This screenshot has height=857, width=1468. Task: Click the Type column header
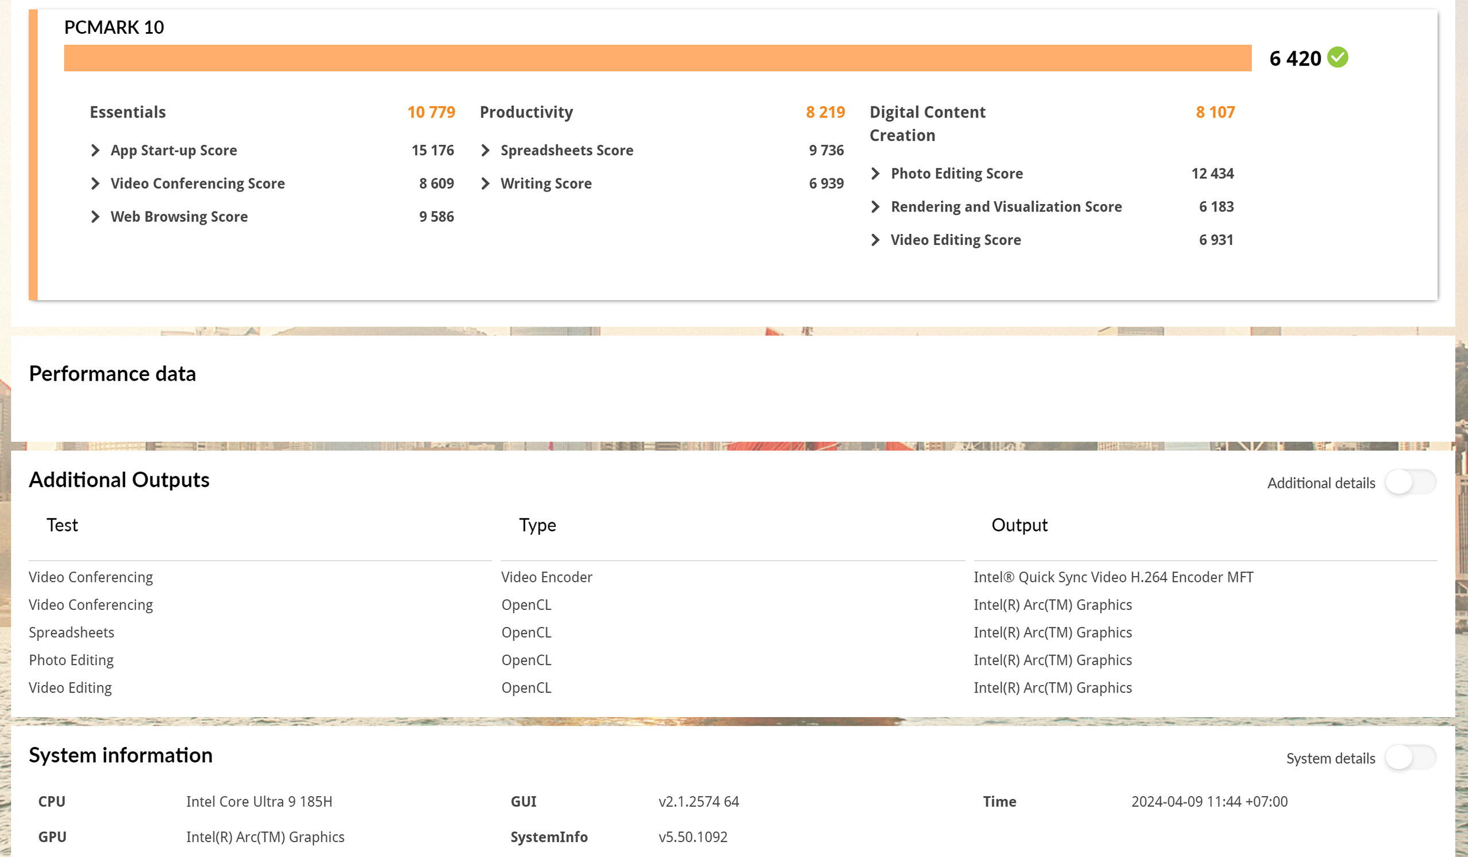click(x=537, y=525)
